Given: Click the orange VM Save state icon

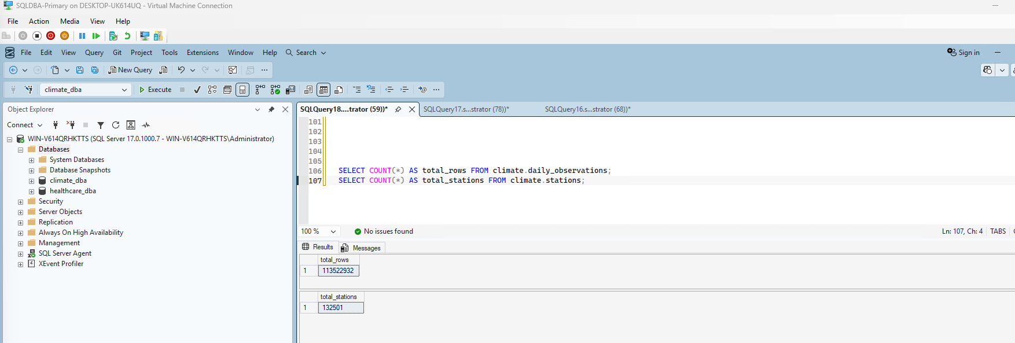Looking at the screenshot, I should point(64,36).
